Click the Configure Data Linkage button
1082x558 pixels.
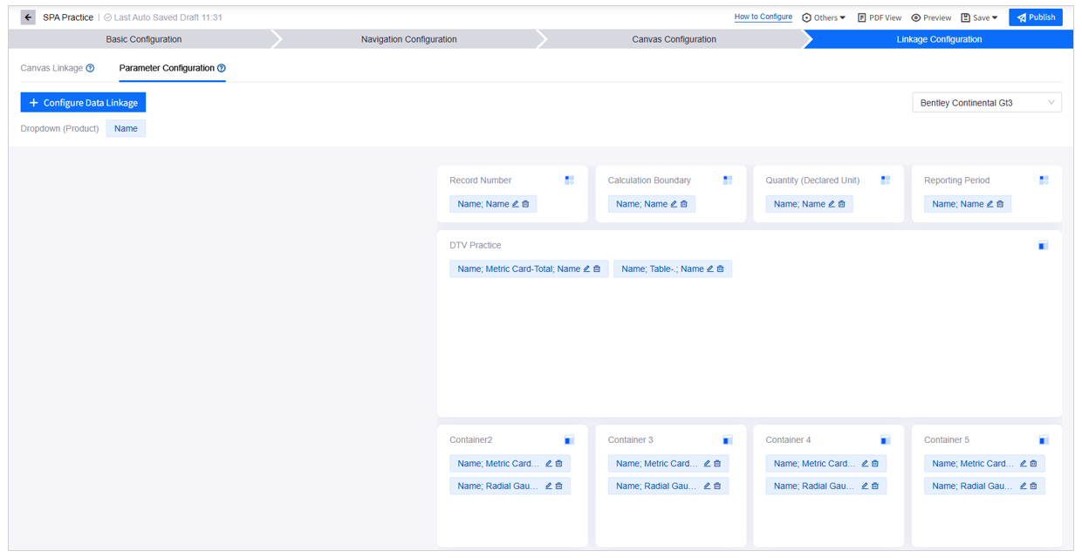coord(83,103)
